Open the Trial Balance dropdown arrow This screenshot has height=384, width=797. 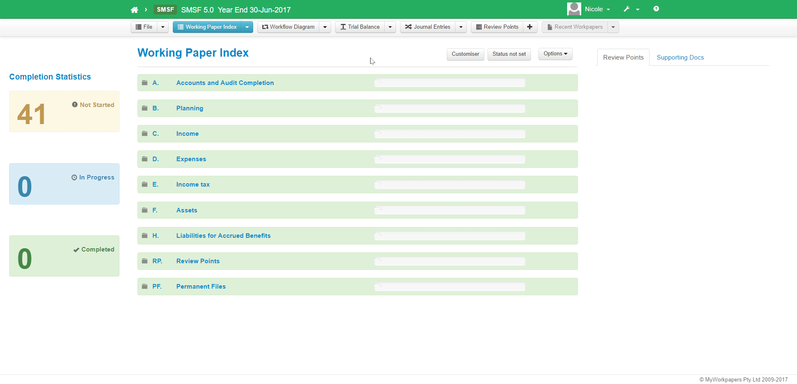[x=390, y=27]
